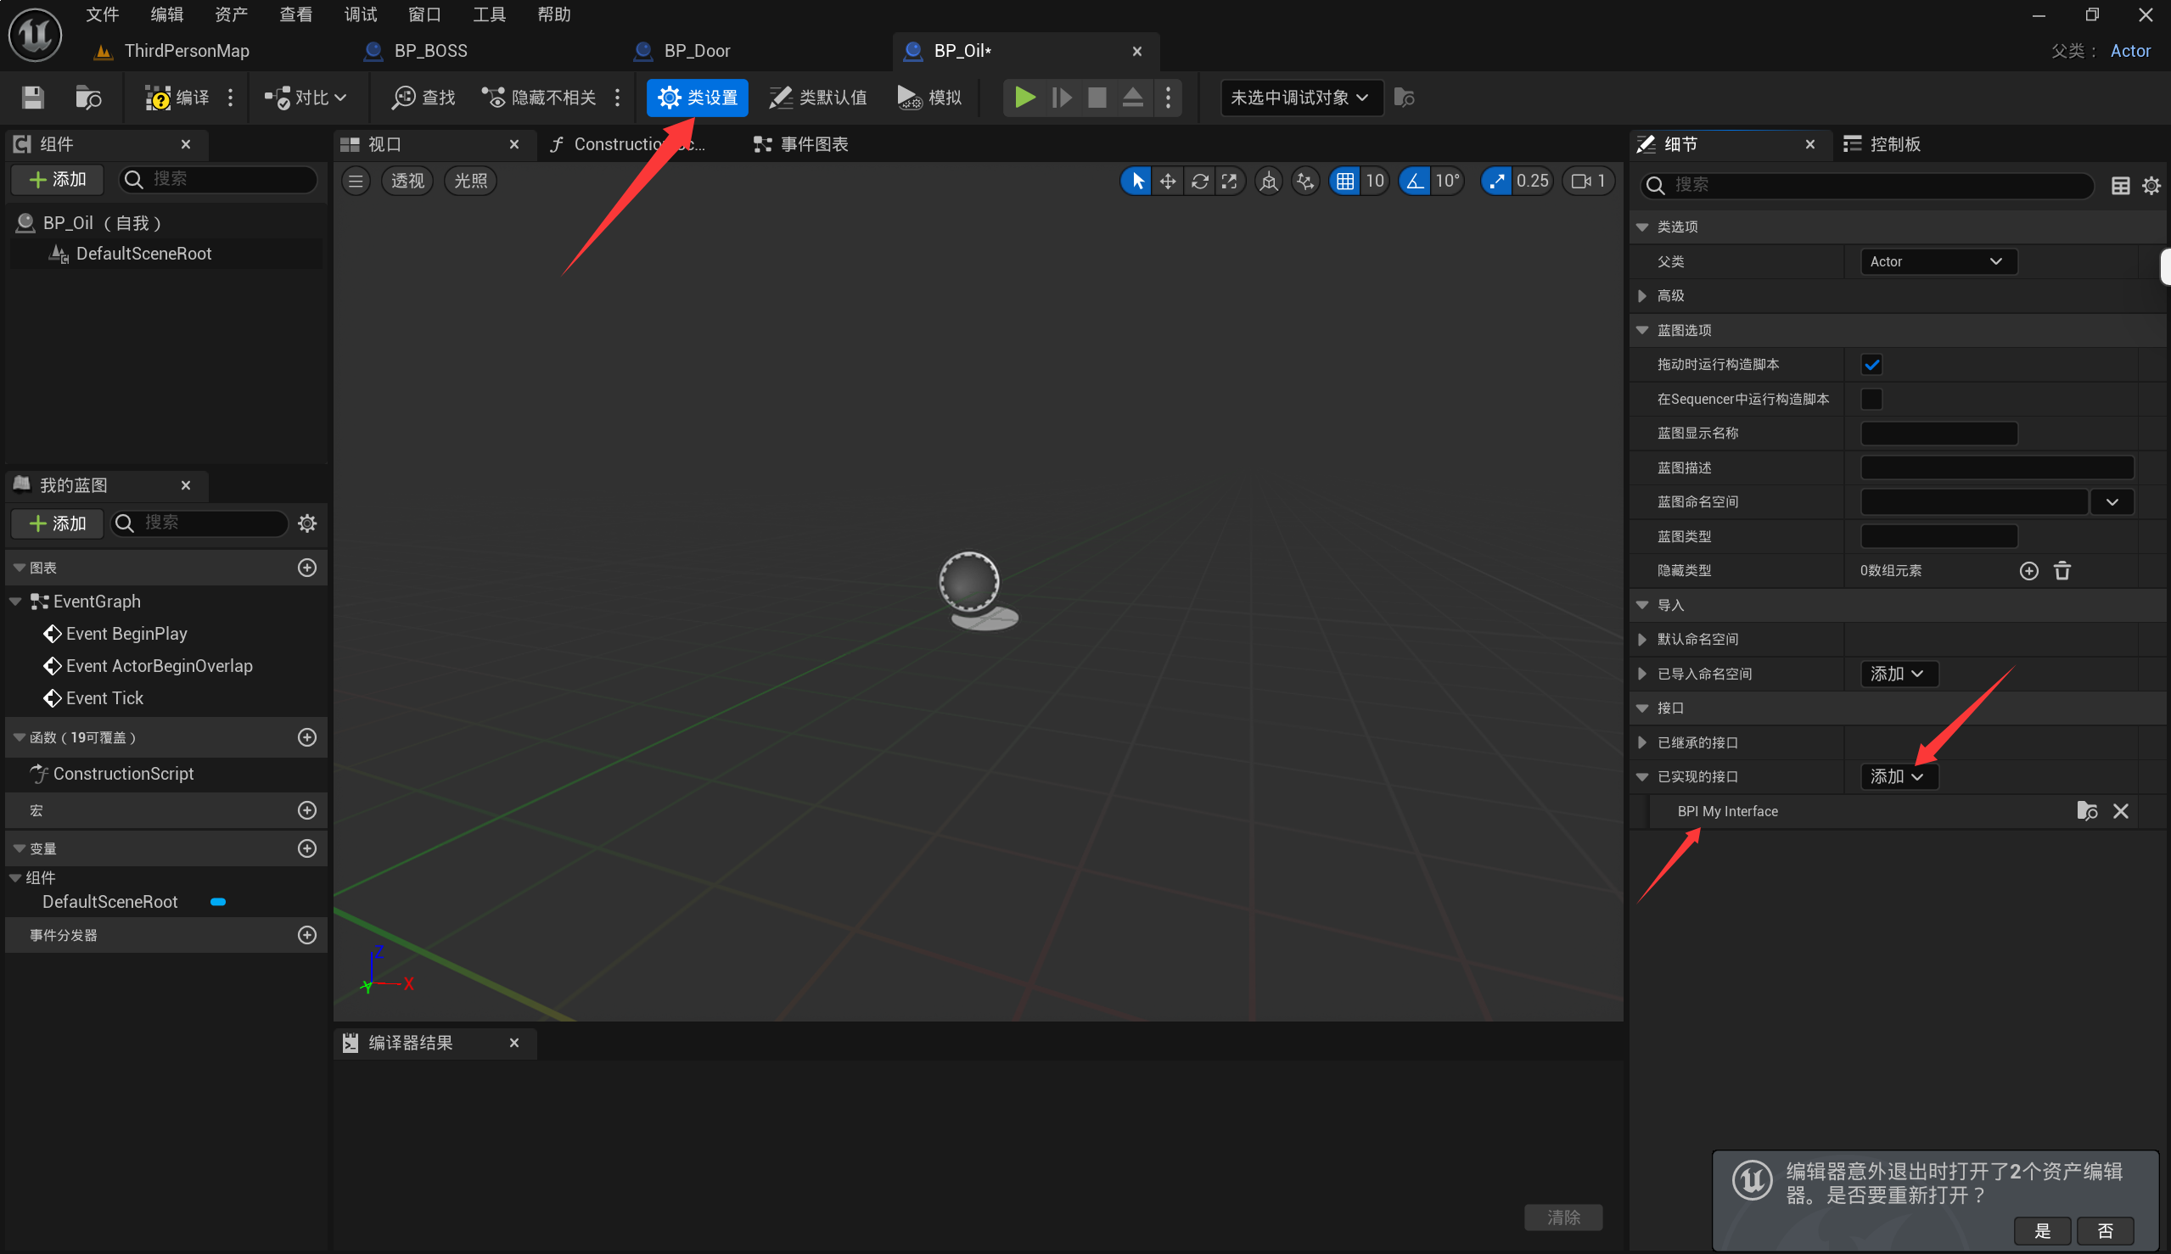Click Class Defaults (类默认值) button
The image size is (2171, 1254).
817,98
